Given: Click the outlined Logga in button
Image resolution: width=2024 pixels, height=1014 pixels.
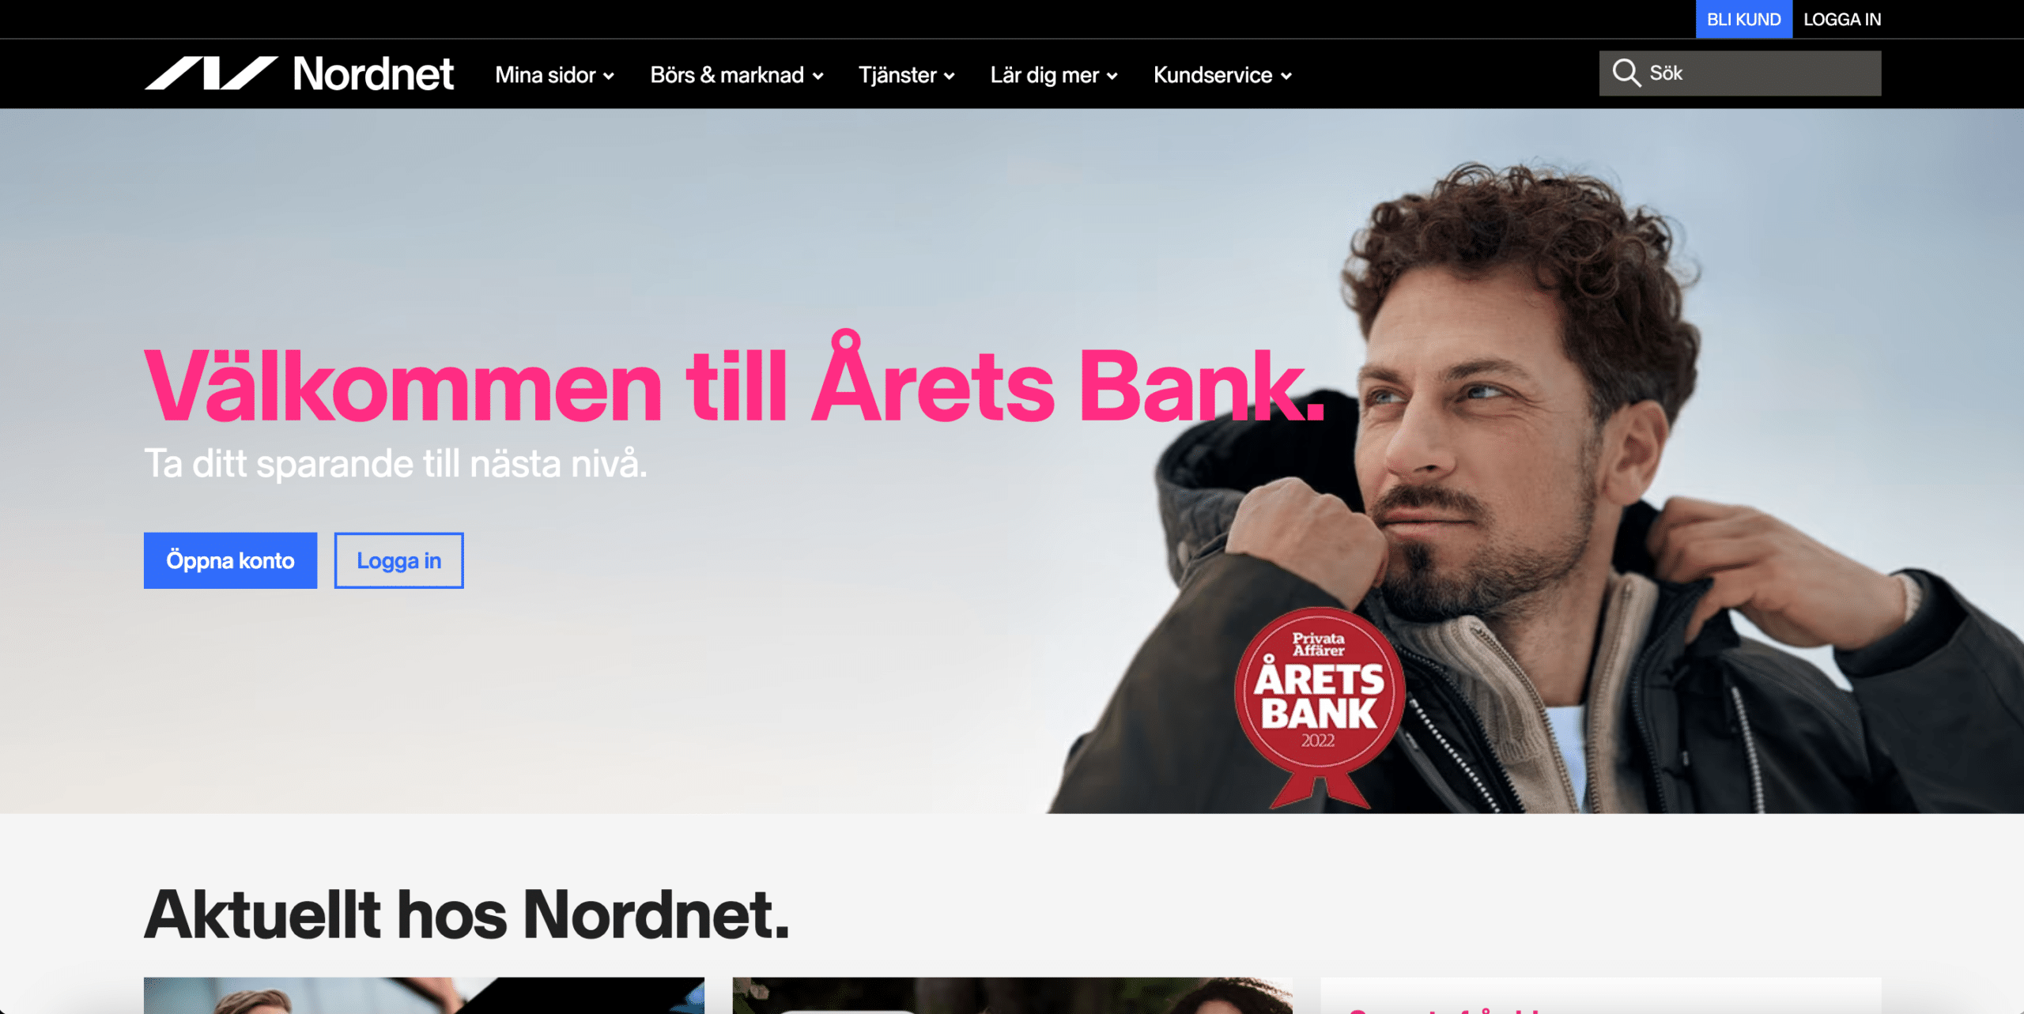Looking at the screenshot, I should tap(398, 560).
